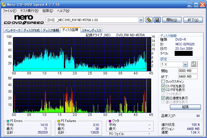Select the ディスク品質 tab

tap(70, 30)
